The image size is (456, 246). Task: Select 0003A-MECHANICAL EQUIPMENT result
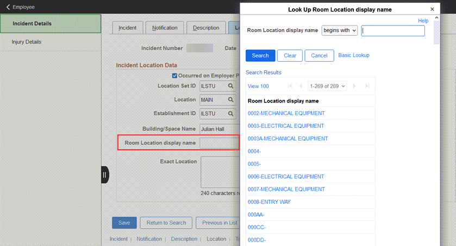[288, 139]
